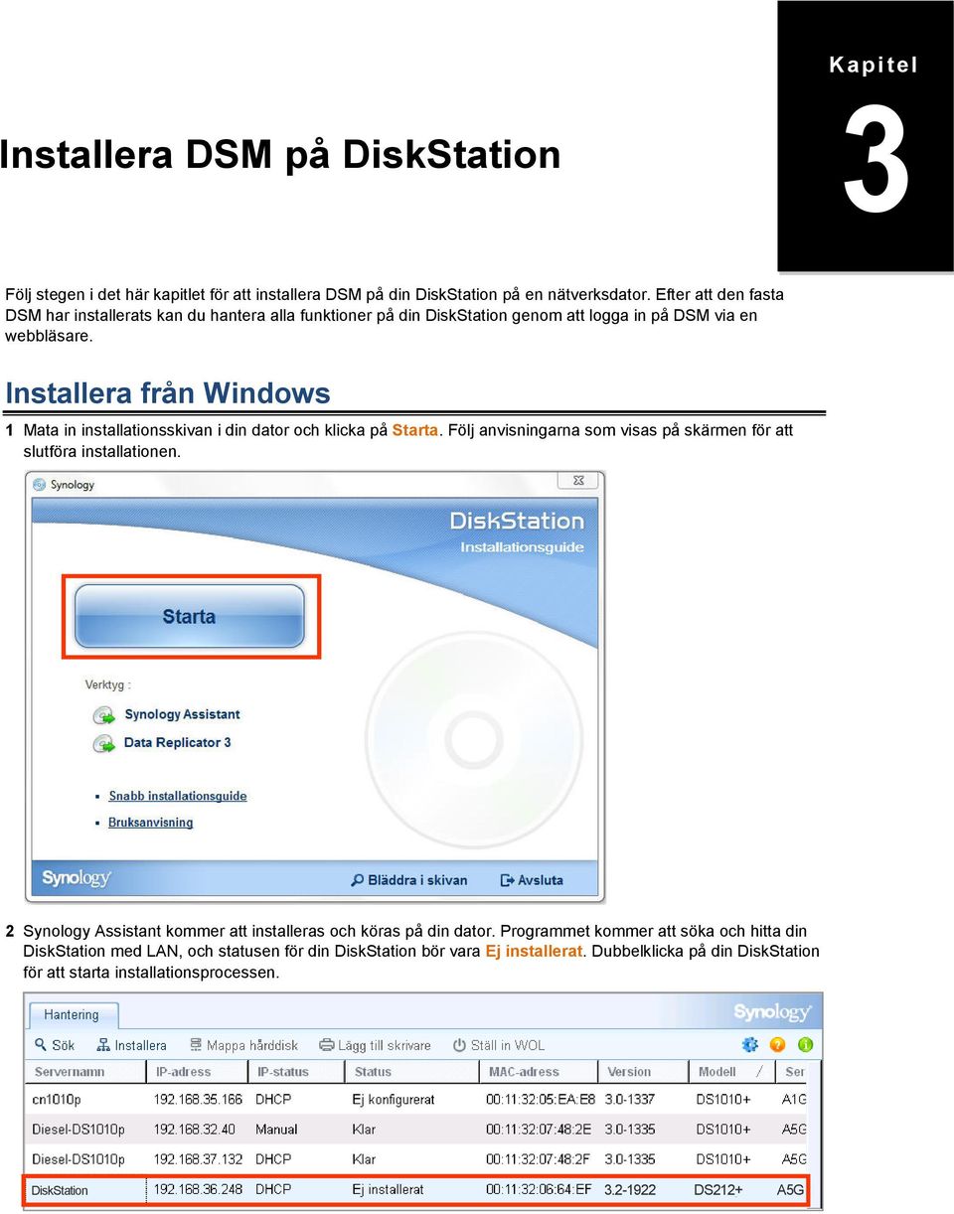Click the Ej installerat status cell
The image size is (954, 1214).
(x=388, y=1189)
